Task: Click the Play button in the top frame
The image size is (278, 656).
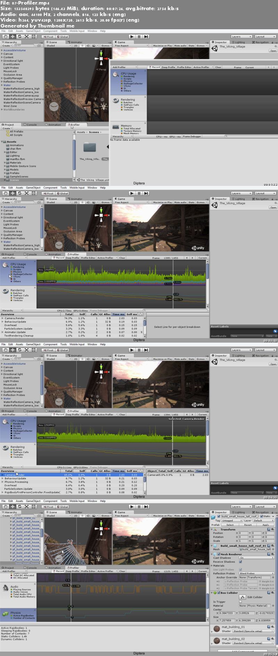Action: tap(132, 37)
